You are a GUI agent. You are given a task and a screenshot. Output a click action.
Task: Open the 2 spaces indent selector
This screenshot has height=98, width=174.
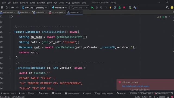pyautogui.click(x=161, y=97)
